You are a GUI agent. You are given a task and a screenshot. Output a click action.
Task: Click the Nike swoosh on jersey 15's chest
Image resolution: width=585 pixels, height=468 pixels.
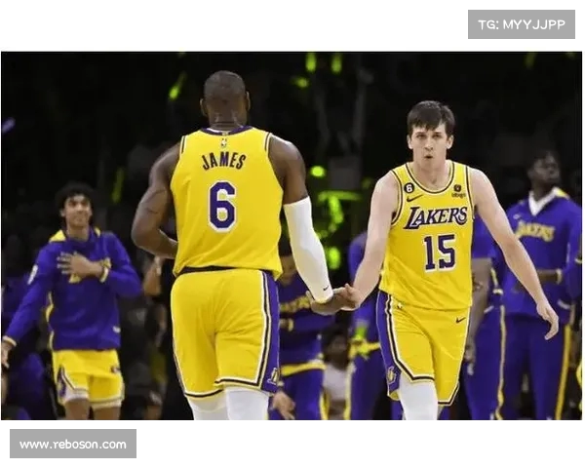click(415, 199)
